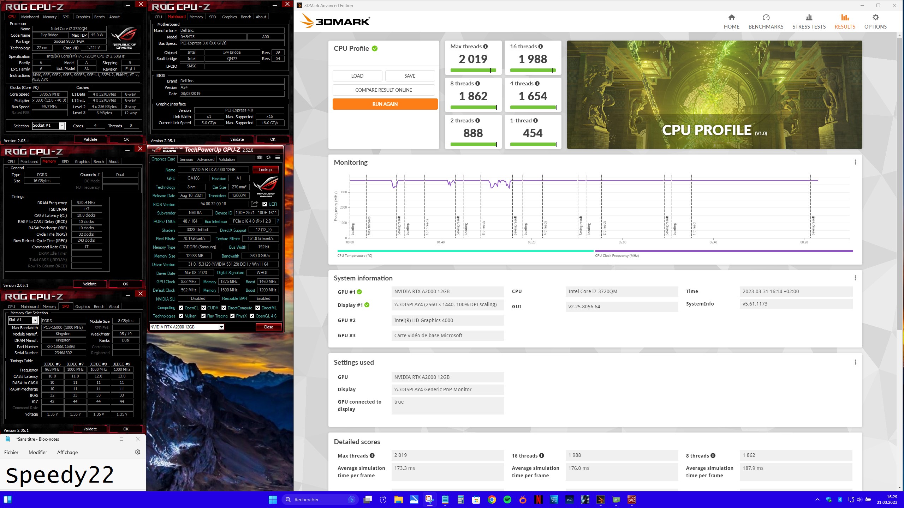
Task: Open the ROG CPU-Z taskbar icon
Action: [632, 500]
